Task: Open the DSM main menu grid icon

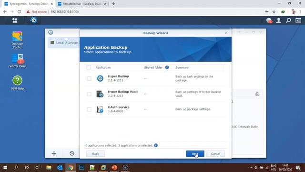Action: 15,20
